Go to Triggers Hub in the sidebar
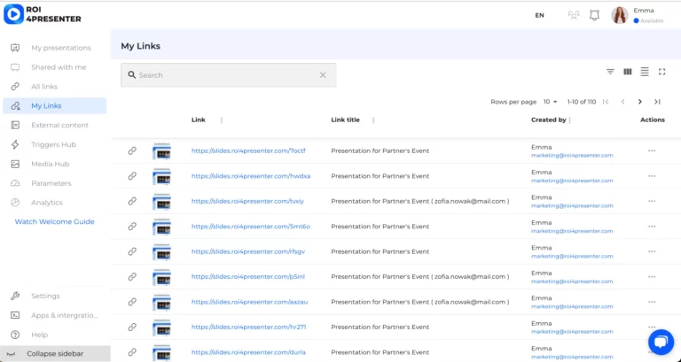The height and width of the screenshot is (362, 681). 53,144
